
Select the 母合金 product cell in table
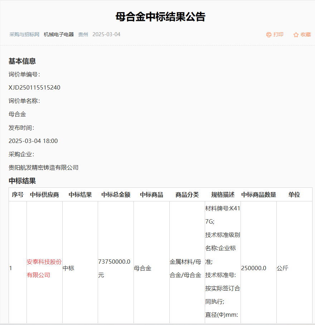142,268
